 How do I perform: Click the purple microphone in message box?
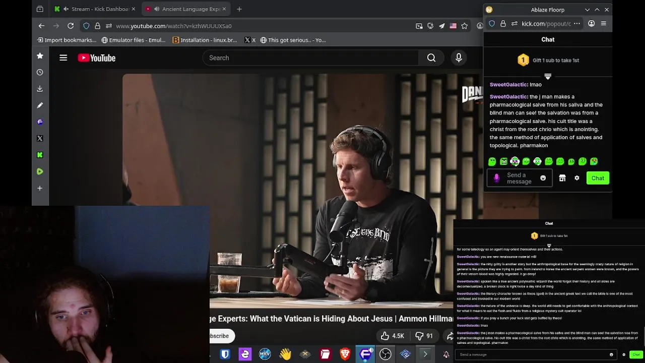[496, 178]
